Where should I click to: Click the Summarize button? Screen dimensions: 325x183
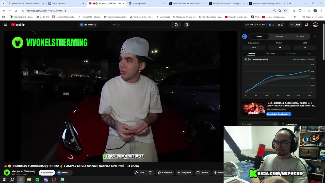click(x=289, y=125)
